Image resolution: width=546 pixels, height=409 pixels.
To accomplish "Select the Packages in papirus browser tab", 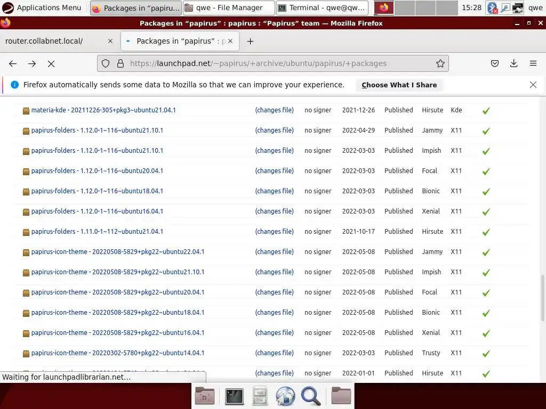I will tap(180, 41).
